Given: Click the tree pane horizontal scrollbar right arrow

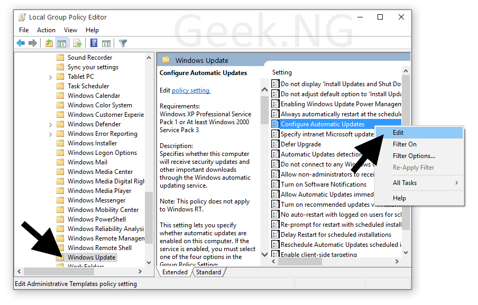Looking at the screenshot, I should click(x=140, y=271).
